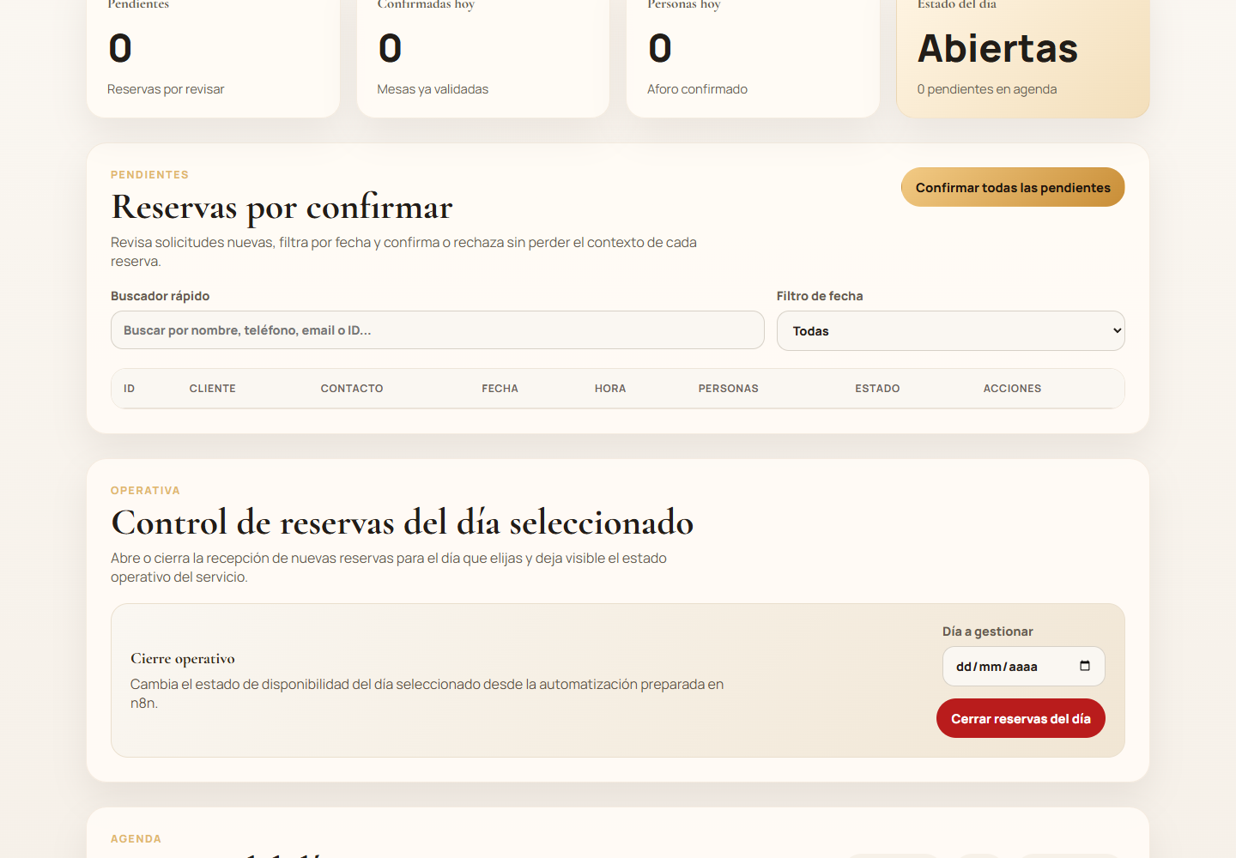1236x858 pixels.
Task: Click the 'Cambia el estado de disponibilidad' paragraph
Action: pyautogui.click(x=427, y=693)
